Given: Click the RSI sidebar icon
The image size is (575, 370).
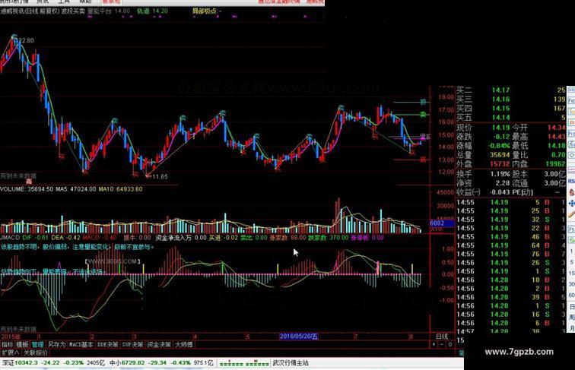Looking at the screenshot, I should pos(571,181).
